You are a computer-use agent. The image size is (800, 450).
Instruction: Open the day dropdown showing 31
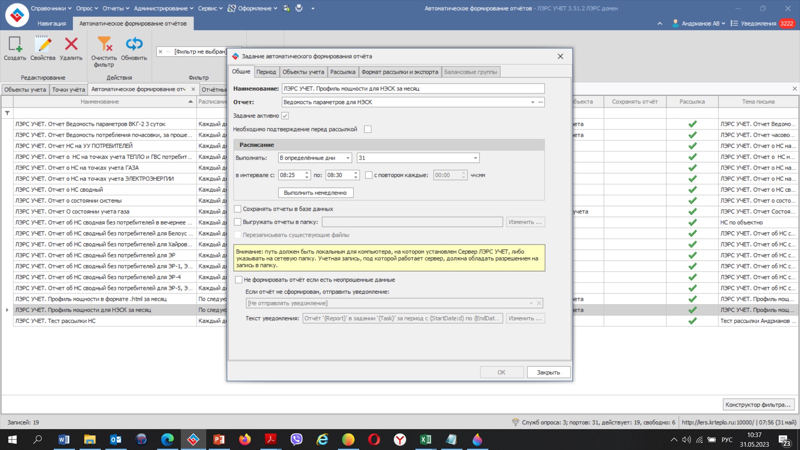pyautogui.click(x=418, y=158)
